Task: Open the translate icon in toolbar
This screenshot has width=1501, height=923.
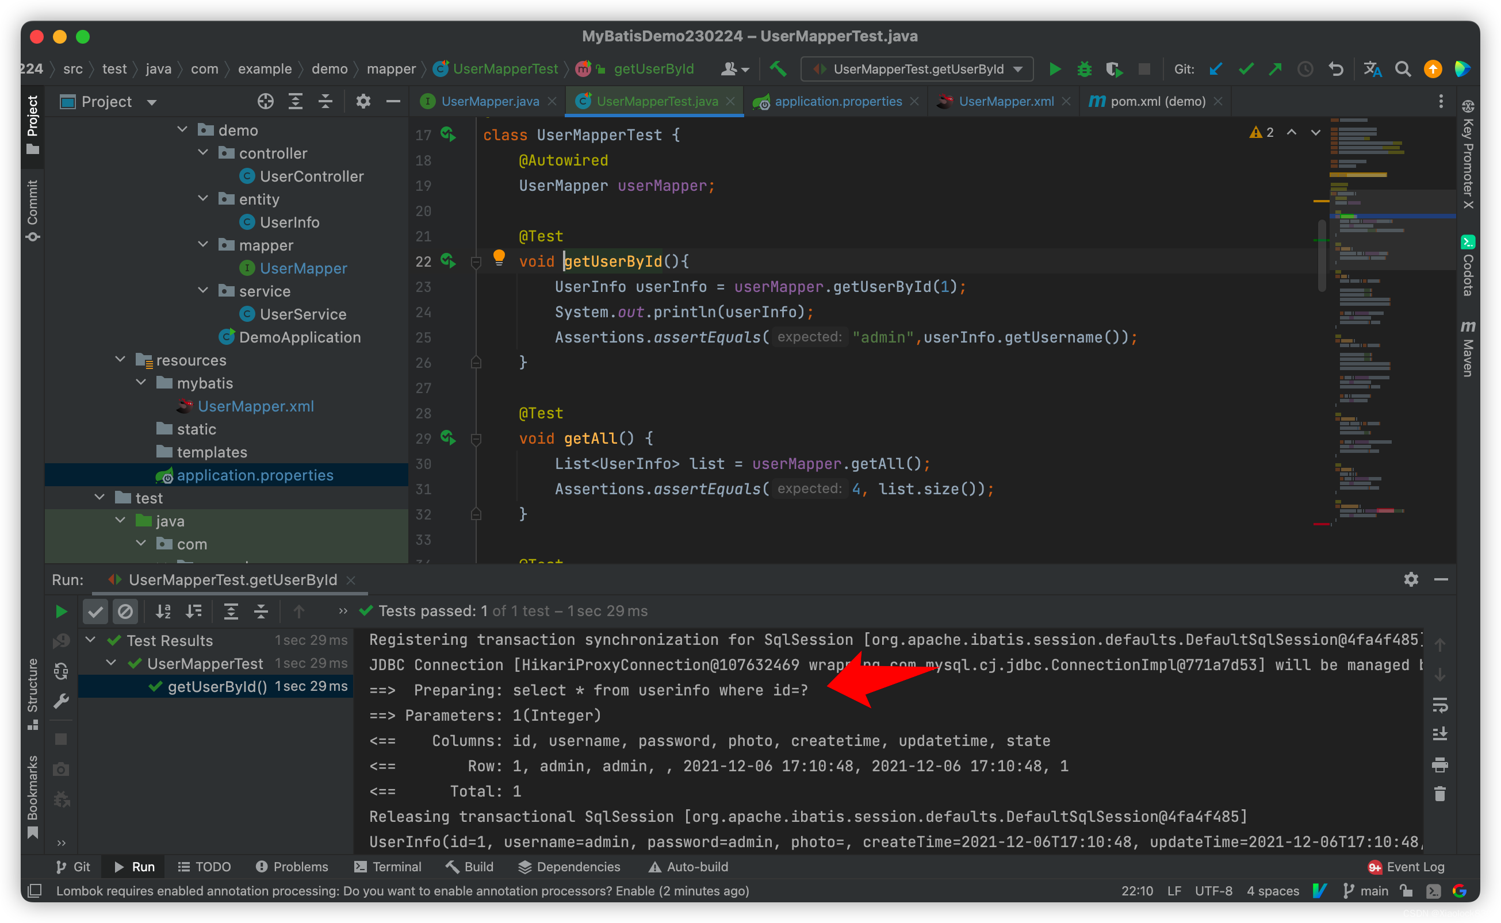Action: pyautogui.click(x=1372, y=69)
